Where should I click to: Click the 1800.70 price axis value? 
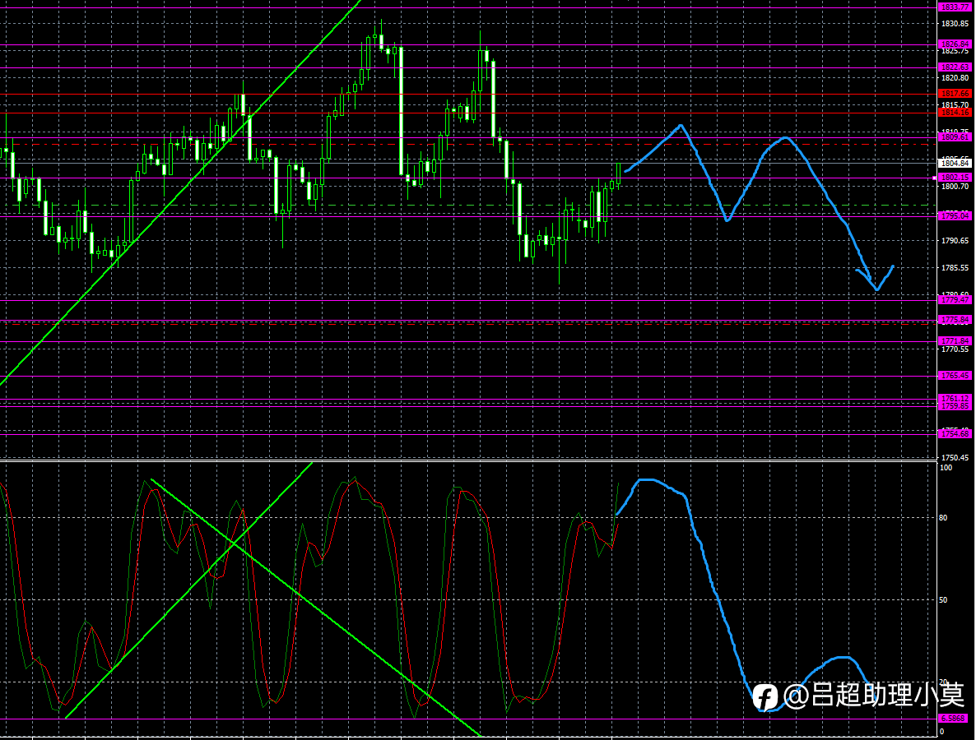[x=955, y=187]
